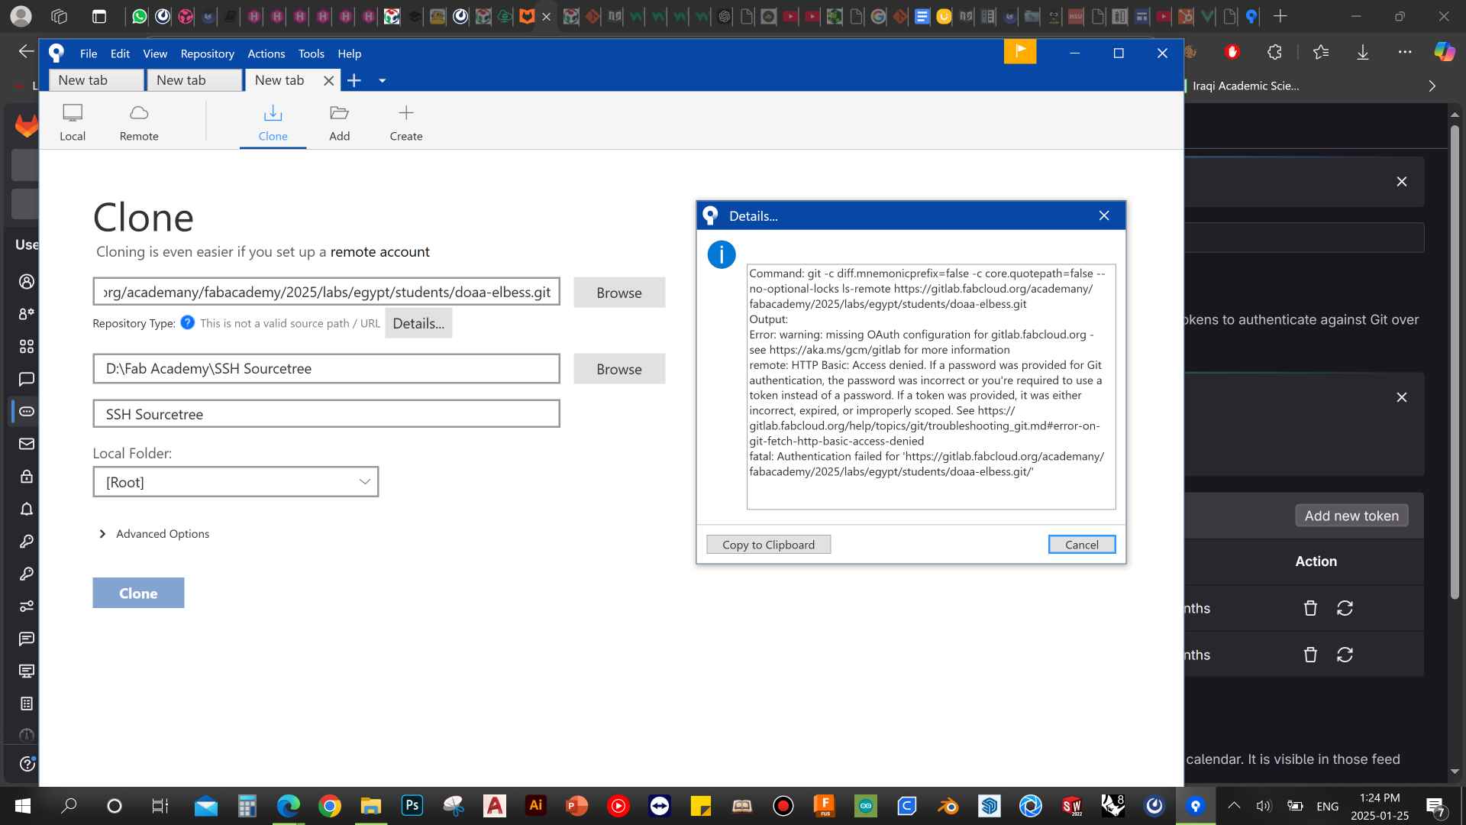
Task: Open the Edit menu
Action: [x=120, y=53]
